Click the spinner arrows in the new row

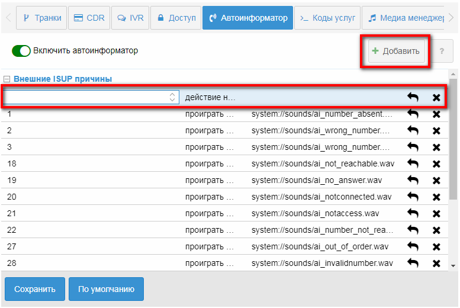click(x=172, y=97)
